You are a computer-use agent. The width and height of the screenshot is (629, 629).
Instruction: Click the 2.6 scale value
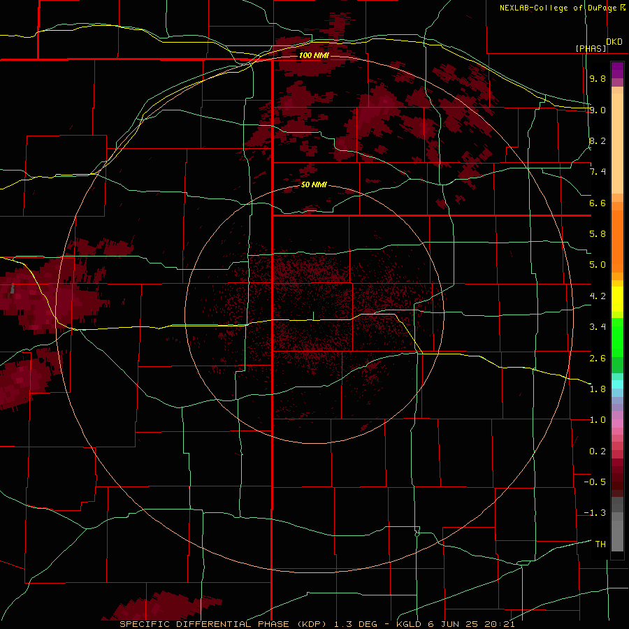tap(598, 359)
